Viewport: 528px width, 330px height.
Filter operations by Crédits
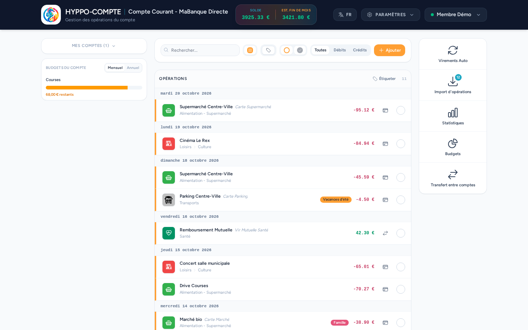pyautogui.click(x=360, y=50)
